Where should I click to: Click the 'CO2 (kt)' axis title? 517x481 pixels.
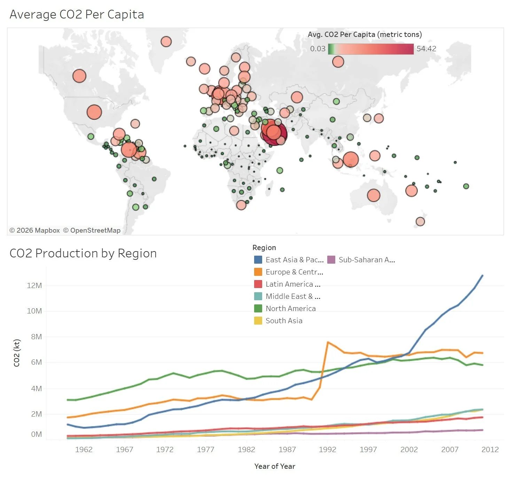(17, 353)
